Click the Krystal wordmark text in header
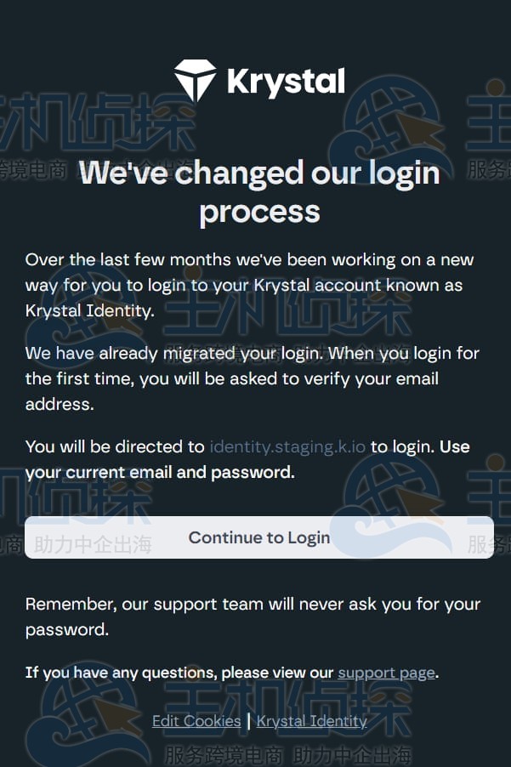The height and width of the screenshot is (767, 511). 286,82
